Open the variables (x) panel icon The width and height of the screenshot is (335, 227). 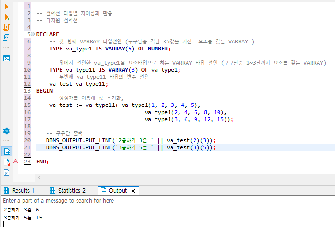(x=7, y=172)
